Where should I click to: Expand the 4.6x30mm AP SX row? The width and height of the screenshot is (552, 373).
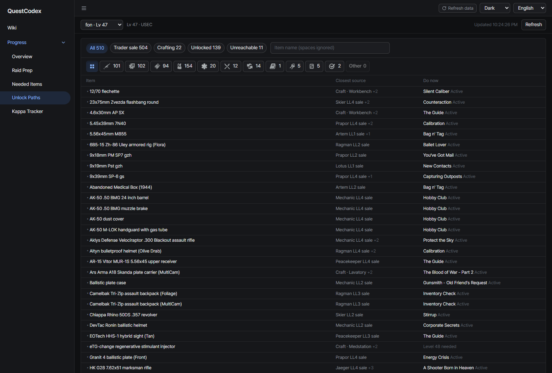tap(313, 113)
